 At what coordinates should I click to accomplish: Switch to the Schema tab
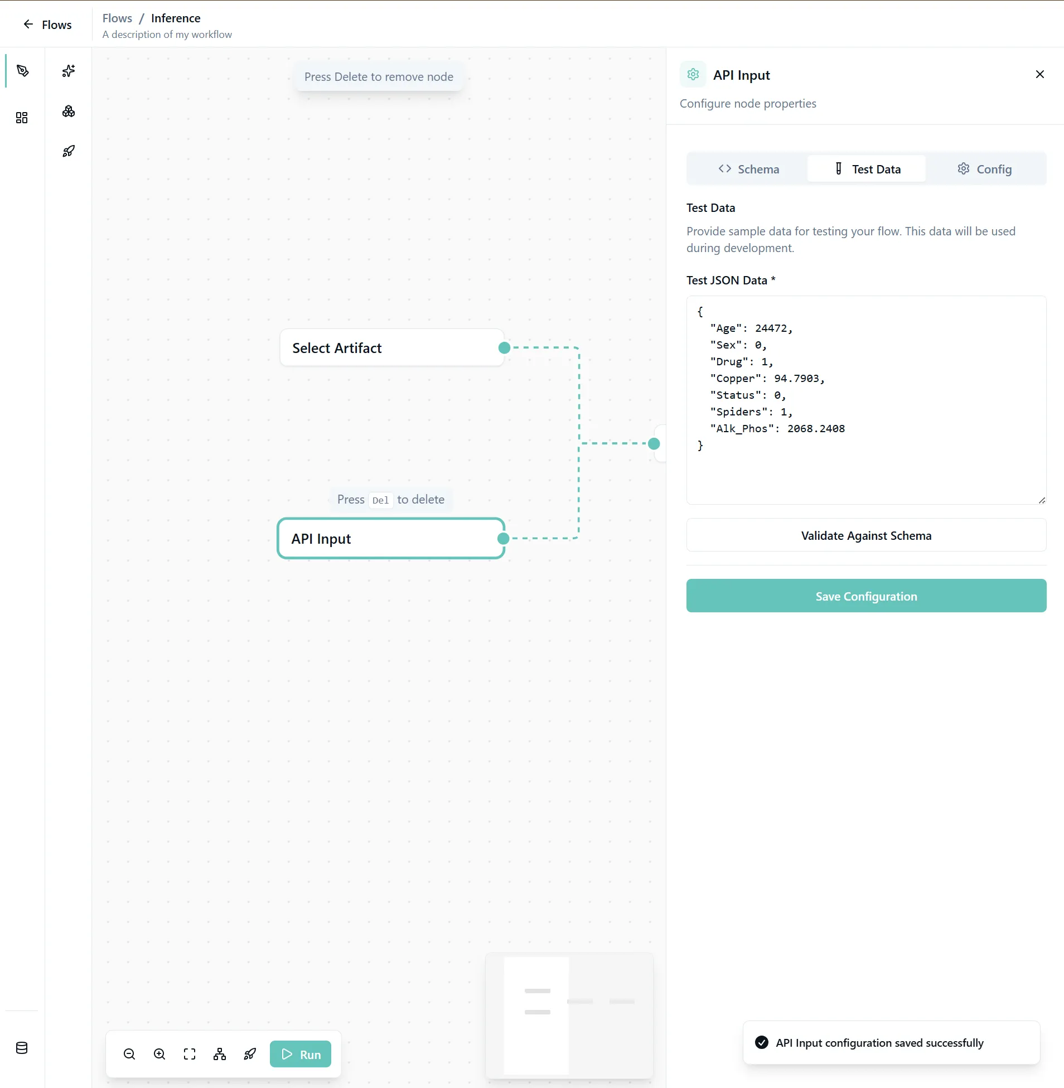[748, 170]
